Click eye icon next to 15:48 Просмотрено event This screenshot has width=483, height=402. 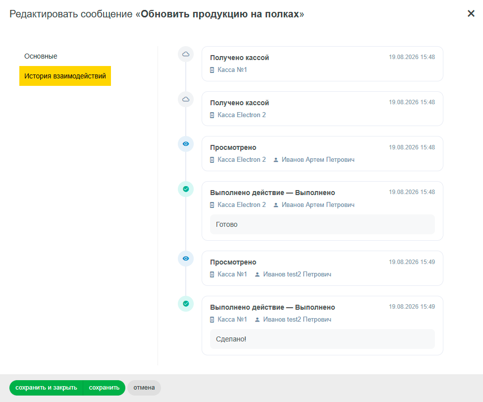[x=186, y=144]
